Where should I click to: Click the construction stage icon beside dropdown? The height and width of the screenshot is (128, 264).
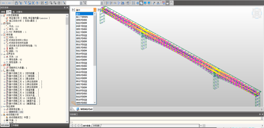point(73,10)
